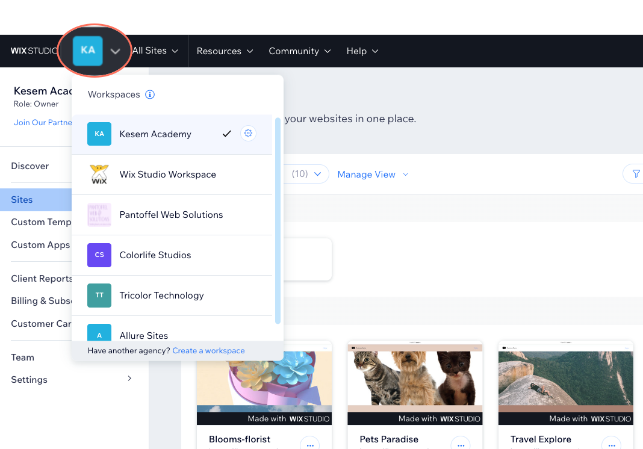Click the Allure Sites A avatar
Screen dimensions: 643x449
click(x=99, y=333)
